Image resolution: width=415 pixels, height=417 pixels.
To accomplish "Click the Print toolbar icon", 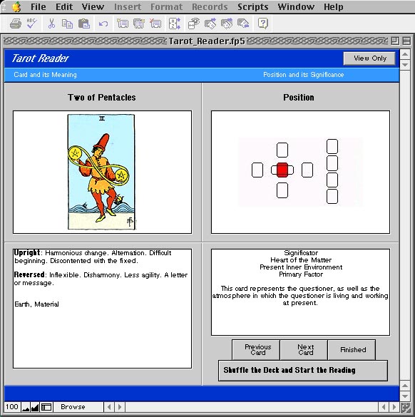I will click(x=16, y=24).
